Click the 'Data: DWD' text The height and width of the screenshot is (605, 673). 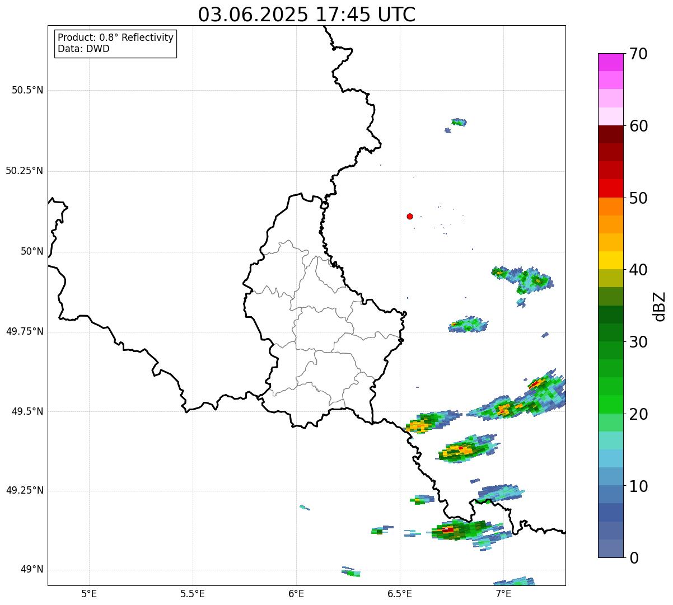coord(84,49)
